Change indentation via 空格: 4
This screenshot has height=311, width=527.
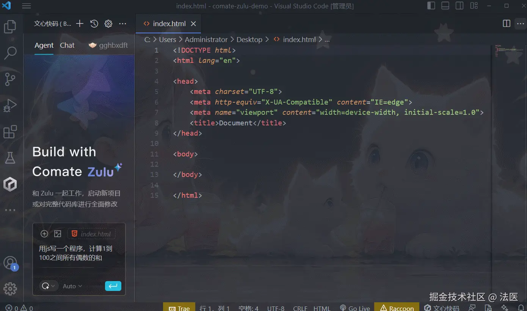(248, 308)
